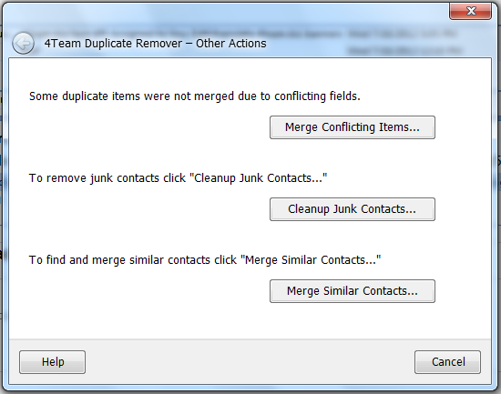Click the Cleanup Junk Contacts button
This screenshot has width=501, height=394.
(353, 209)
